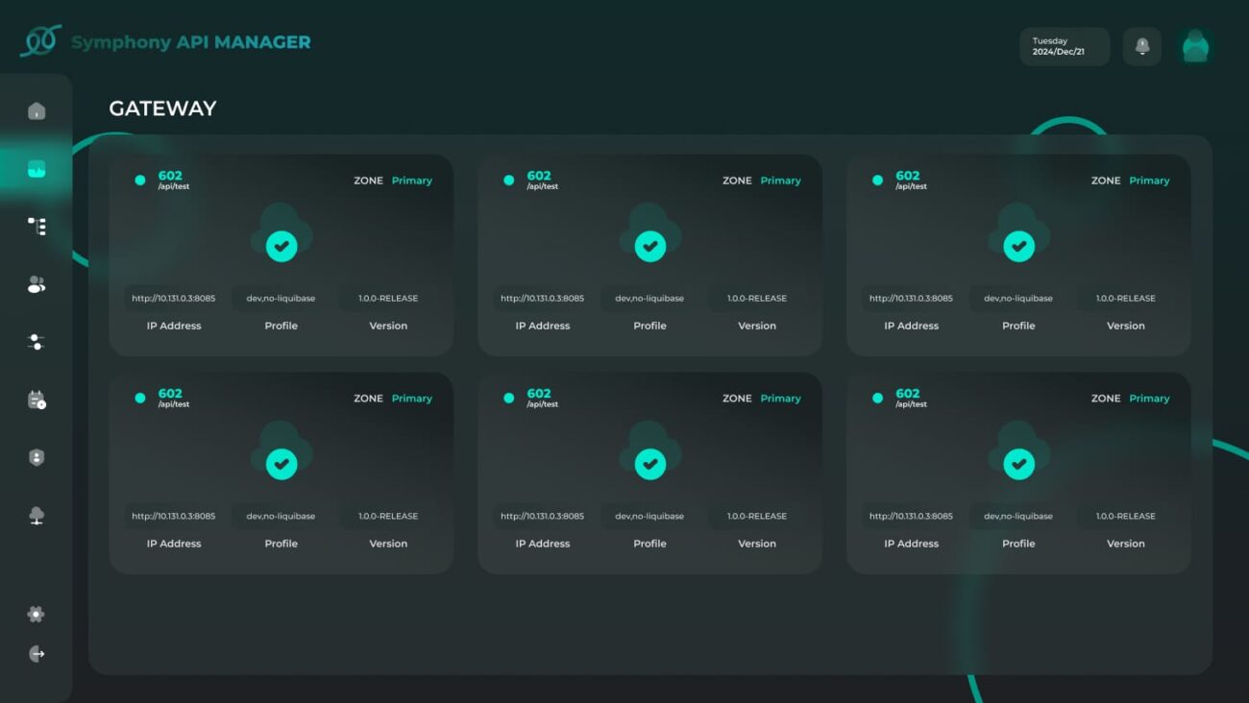This screenshot has width=1249, height=703.
Task: Open the hierarchy tree sidebar icon
Action: coord(37,227)
